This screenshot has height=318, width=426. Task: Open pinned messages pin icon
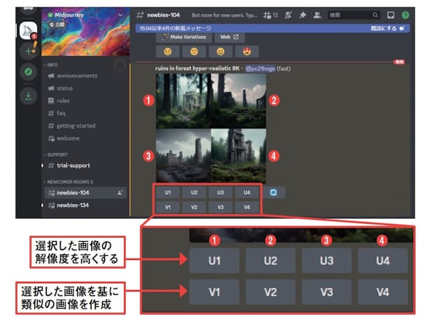pyautogui.click(x=302, y=15)
